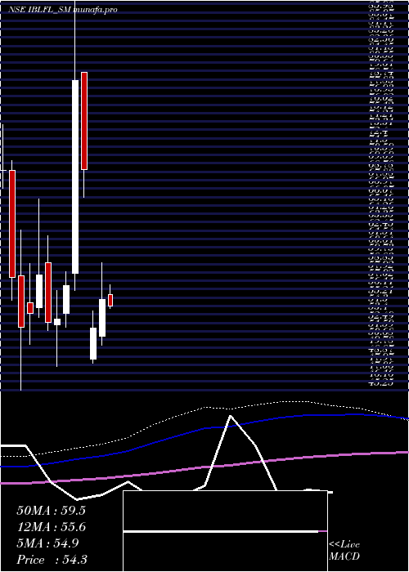Click the '12MA : 55.6' value
Image resolution: width=409 pixels, height=572 pixels.
[52, 527]
